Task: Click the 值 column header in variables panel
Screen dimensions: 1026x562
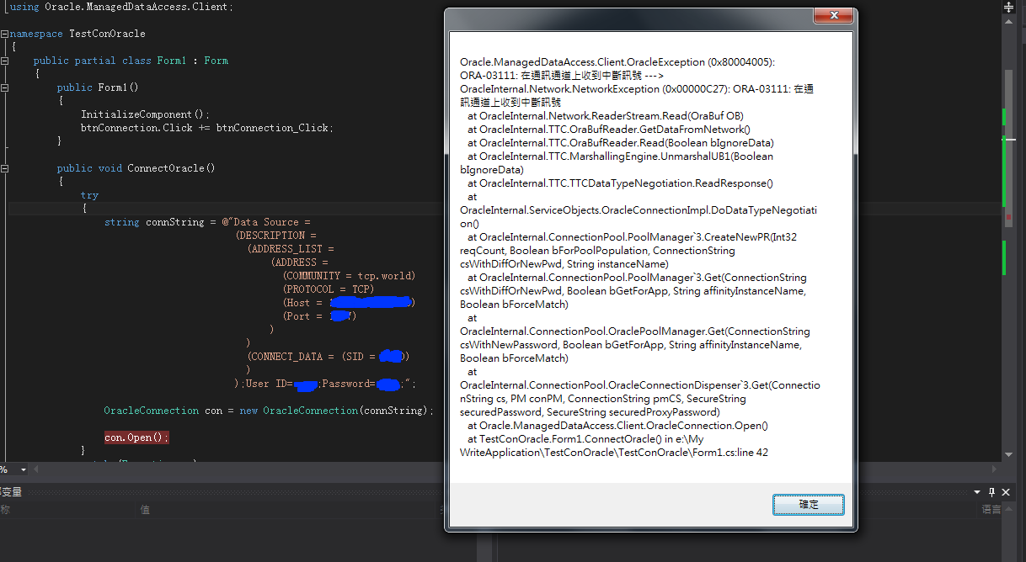Action: click(x=145, y=509)
